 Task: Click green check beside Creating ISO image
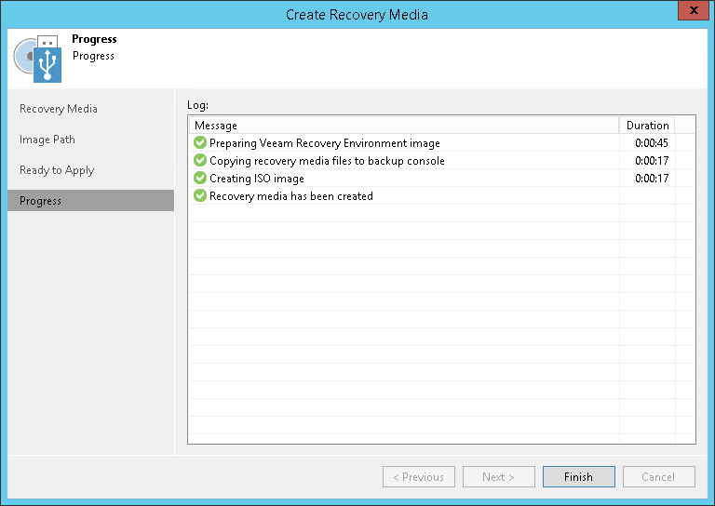(x=199, y=179)
